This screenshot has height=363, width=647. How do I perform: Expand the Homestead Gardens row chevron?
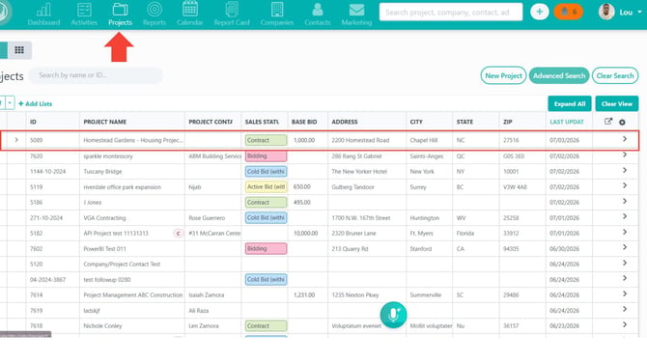tap(16, 140)
